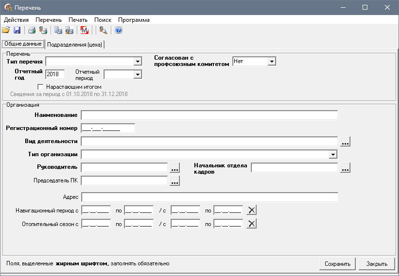
Task: Open help via blue question mark icon
Action: click(119, 30)
